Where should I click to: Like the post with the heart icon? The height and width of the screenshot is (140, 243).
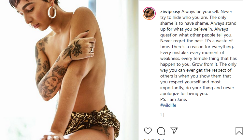148,131
